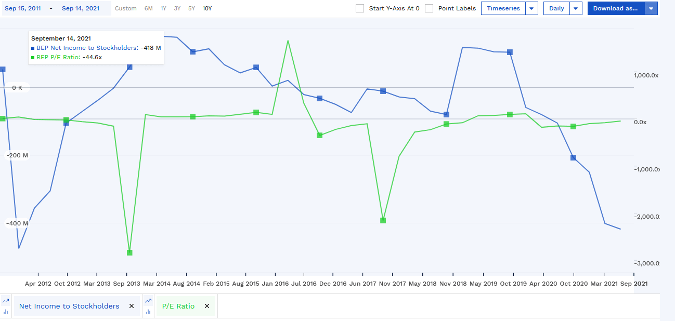Select the 3Y range
The width and height of the screenshot is (675, 321).
point(177,8)
